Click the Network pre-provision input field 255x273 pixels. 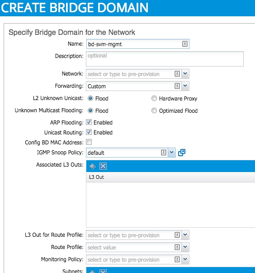[x=134, y=74]
